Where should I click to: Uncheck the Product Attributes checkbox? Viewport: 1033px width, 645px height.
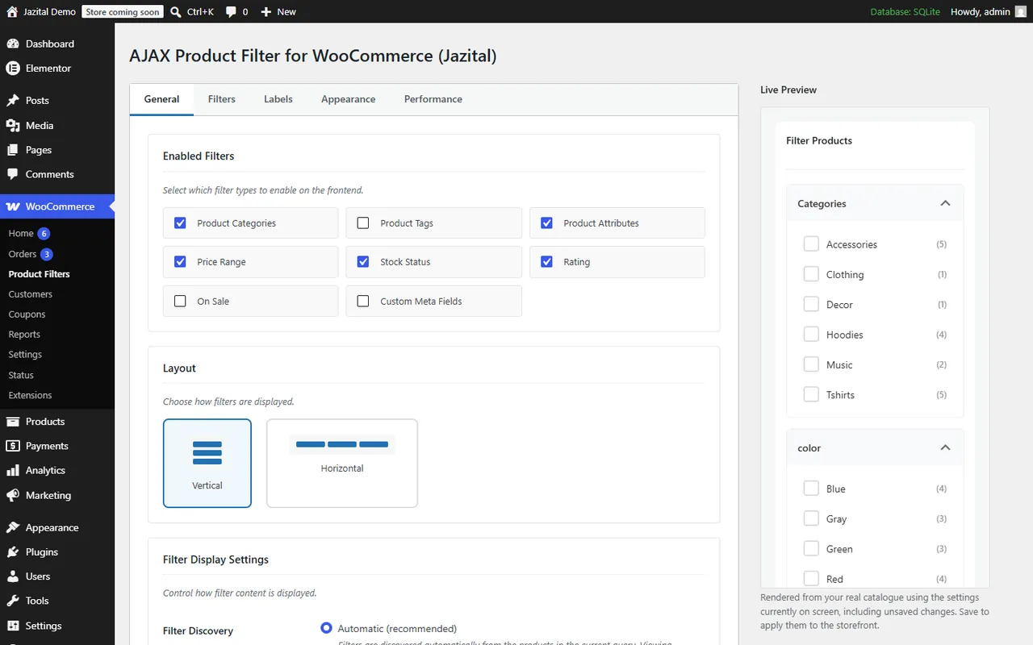pyautogui.click(x=547, y=223)
